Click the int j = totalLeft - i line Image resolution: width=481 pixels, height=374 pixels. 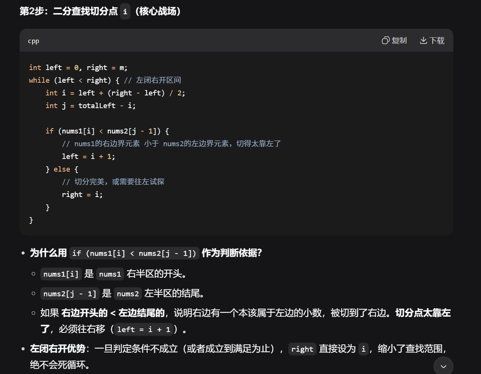point(90,105)
